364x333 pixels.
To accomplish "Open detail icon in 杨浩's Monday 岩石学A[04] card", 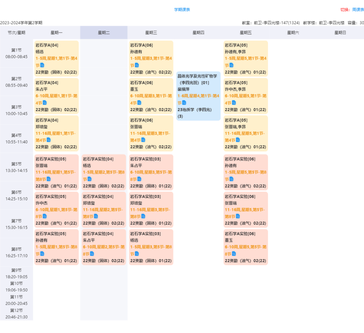I will 42,65.
